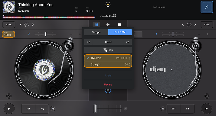Click the red Revert button
Viewport: 216px width, 116px height.
[108, 84]
